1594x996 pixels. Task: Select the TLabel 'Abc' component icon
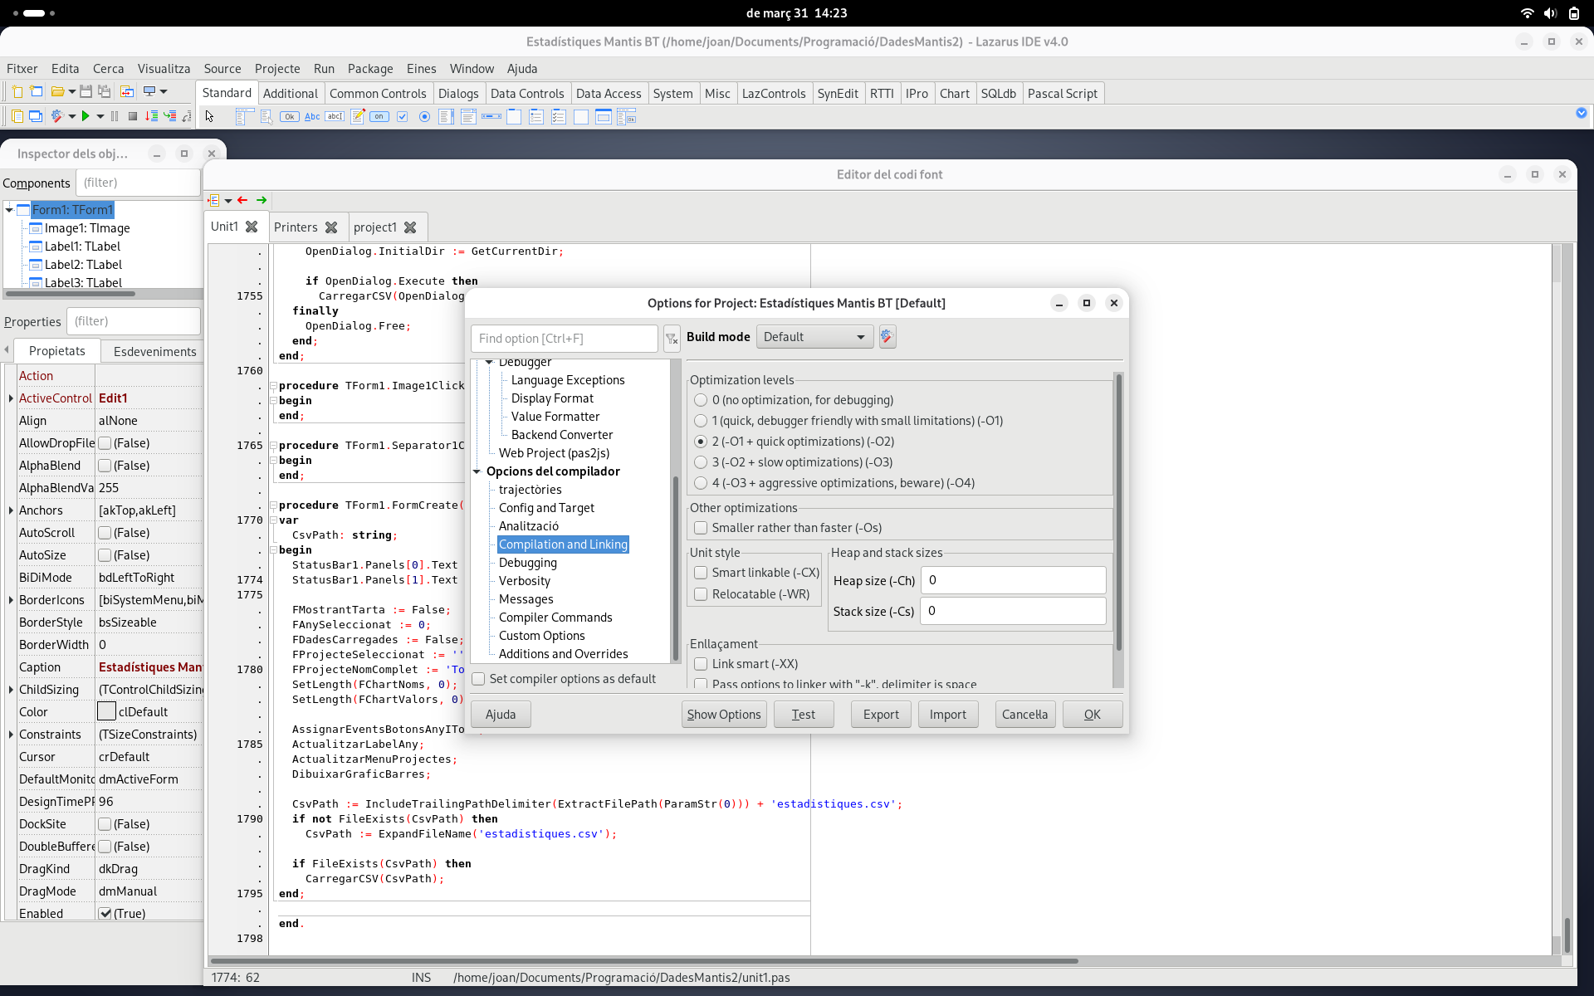[312, 117]
